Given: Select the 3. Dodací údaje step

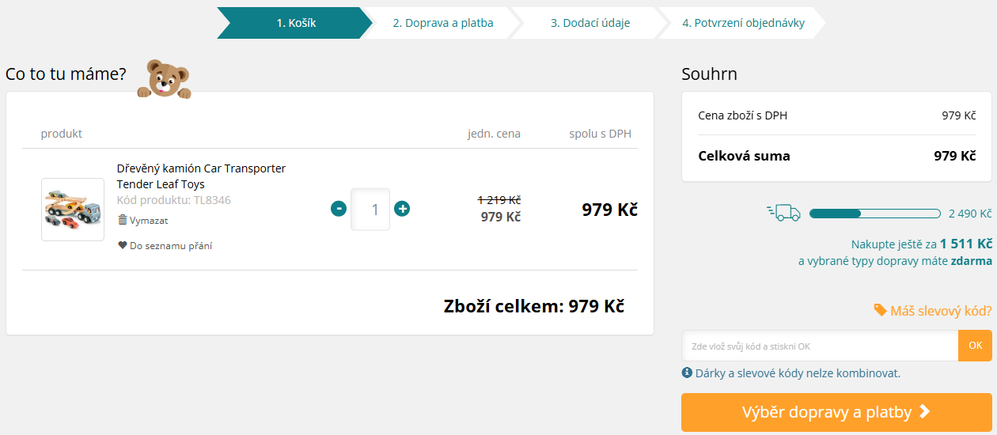Looking at the screenshot, I should tap(590, 23).
